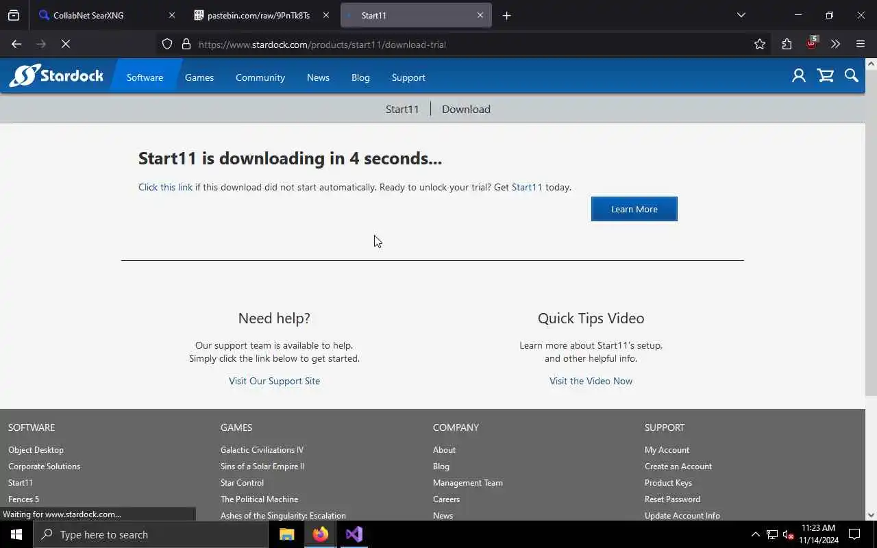Open Create an Account footer link
877x548 pixels.
[x=678, y=466]
